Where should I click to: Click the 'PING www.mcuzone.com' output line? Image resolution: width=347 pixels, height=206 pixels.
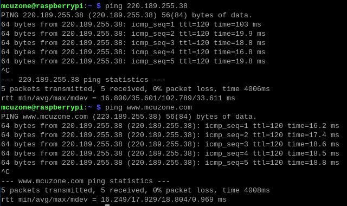pos(129,117)
